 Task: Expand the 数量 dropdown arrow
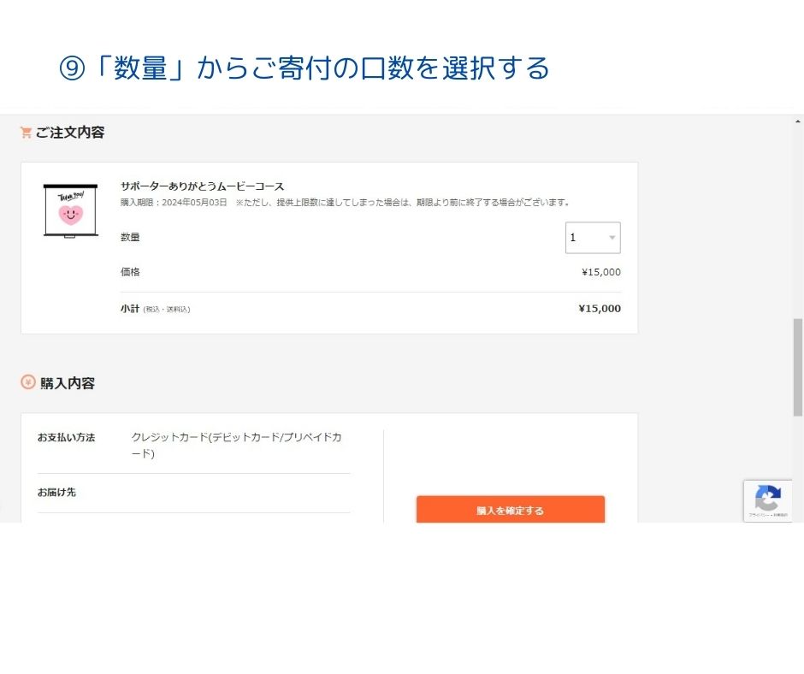(612, 238)
